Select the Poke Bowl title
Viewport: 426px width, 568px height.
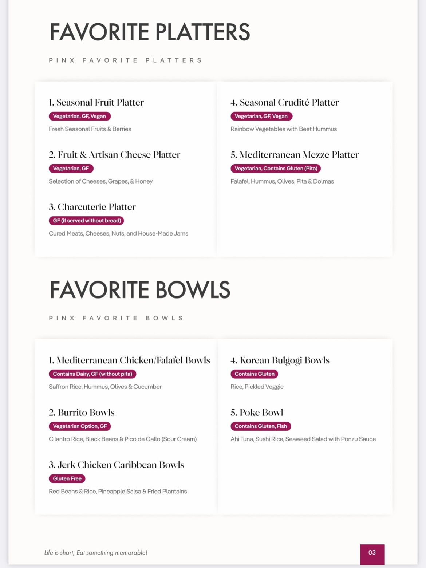[257, 413]
